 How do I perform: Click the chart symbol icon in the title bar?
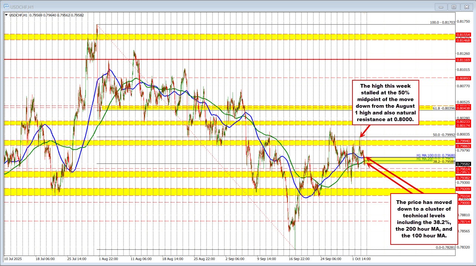pyautogui.click(x=7, y=6)
